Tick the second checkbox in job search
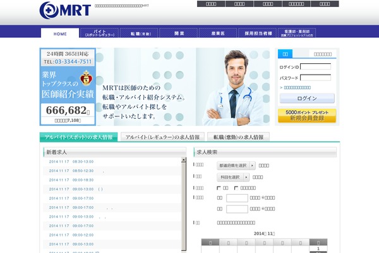Viewport: 379px width, 253px height. coord(236,188)
